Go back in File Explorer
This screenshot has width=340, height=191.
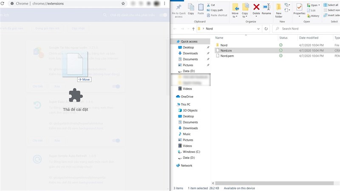click(175, 28)
